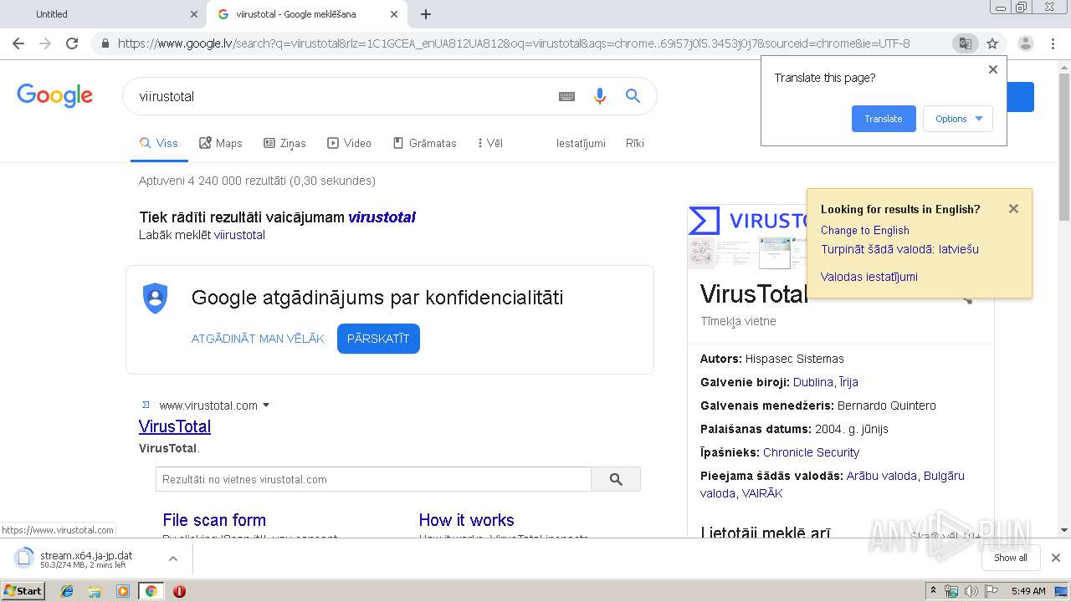Click the site lock icon in address bar

coord(105,43)
